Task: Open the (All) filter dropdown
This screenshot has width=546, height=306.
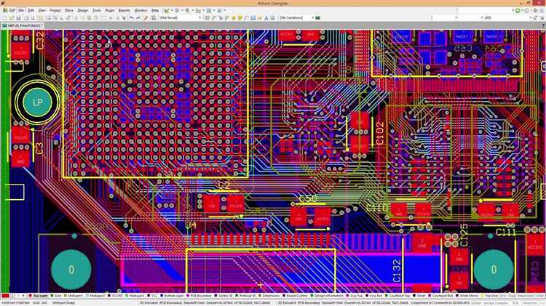Action: pos(507,17)
